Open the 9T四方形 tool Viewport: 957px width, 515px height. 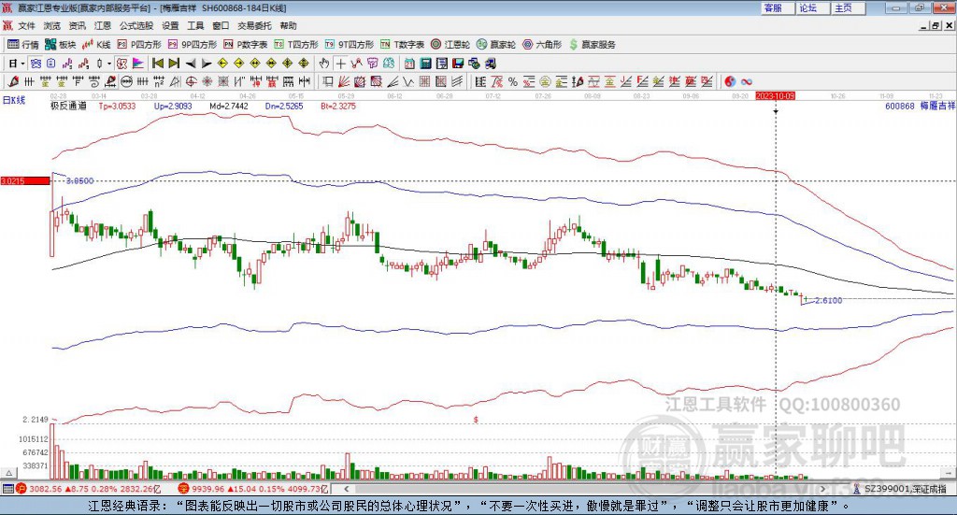[350, 45]
